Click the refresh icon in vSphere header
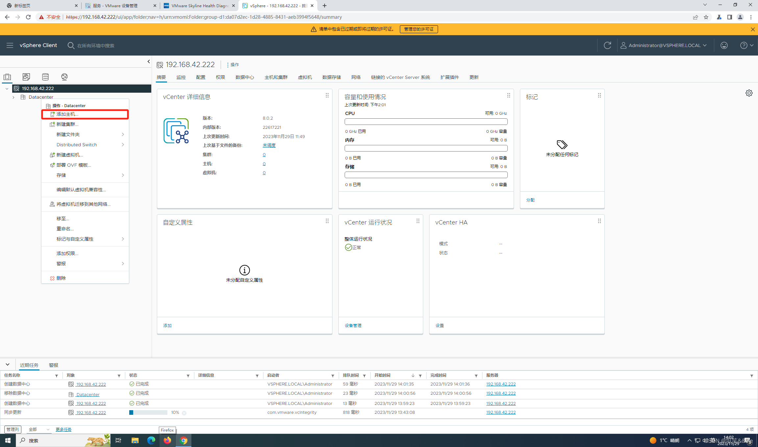 pos(607,45)
